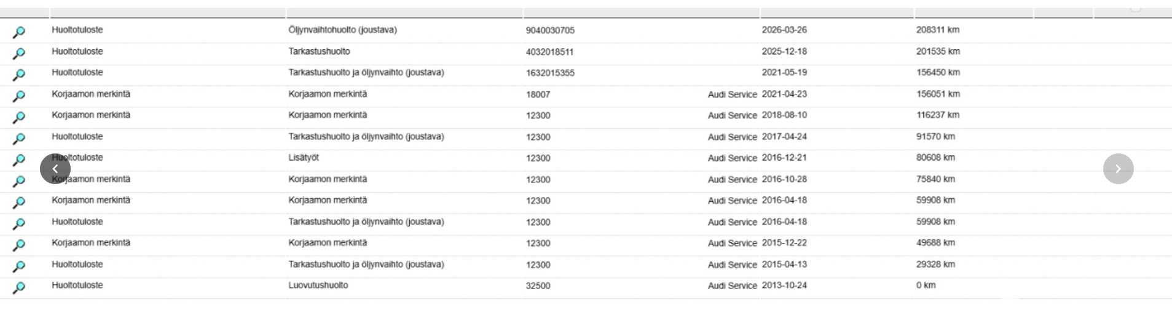Image resolution: width=1172 pixels, height=332 pixels.
Task: Select dealer number 32500
Action: tap(538, 286)
